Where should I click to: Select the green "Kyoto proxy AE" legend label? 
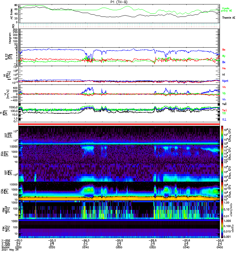click(227, 10)
